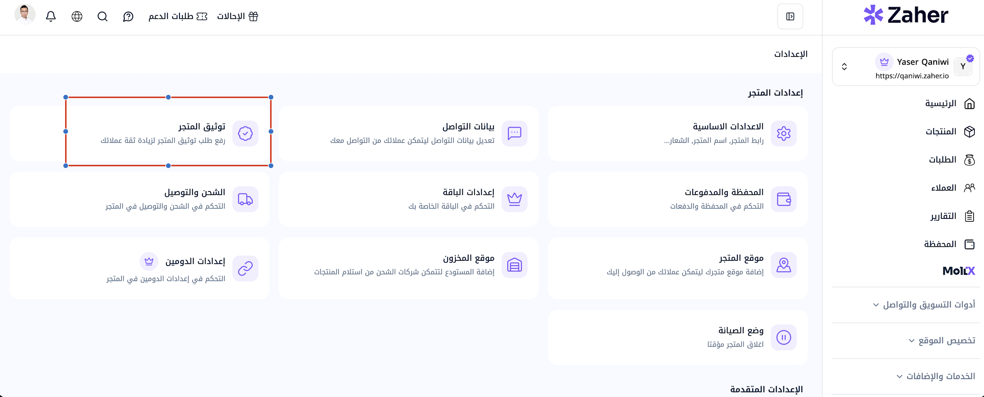Toggle the sidebar panel icon
Image resolution: width=984 pixels, height=397 pixels.
pyautogui.click(x=790, y=17)
